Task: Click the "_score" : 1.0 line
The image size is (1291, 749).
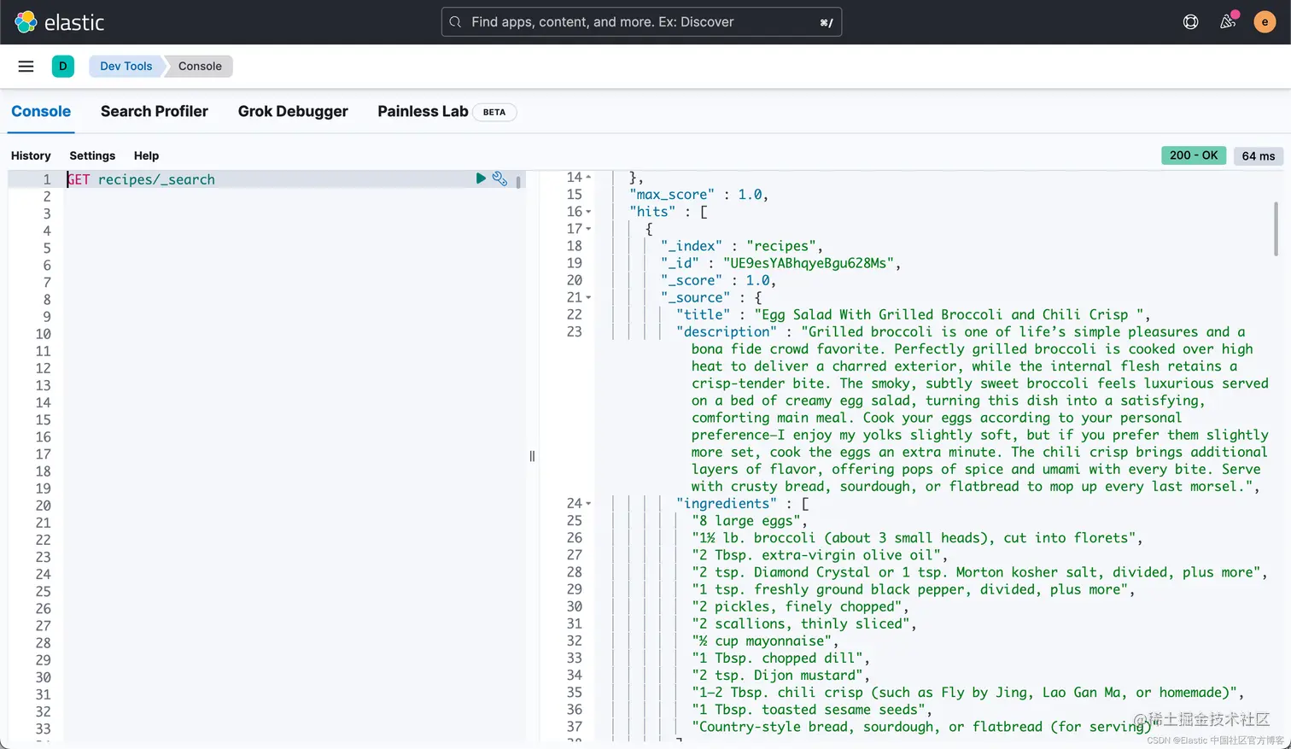Action: 718,280
